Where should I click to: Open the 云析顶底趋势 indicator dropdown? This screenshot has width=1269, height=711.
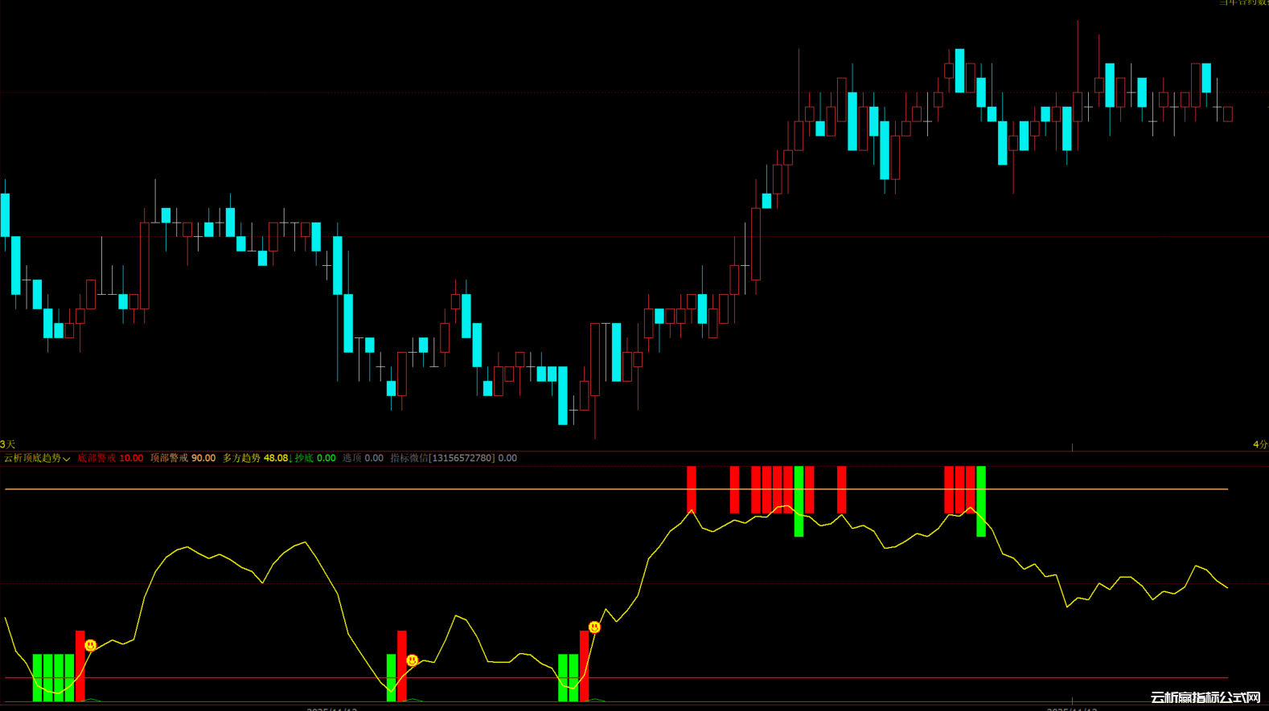pyautogui.click(x=32, y=458)
